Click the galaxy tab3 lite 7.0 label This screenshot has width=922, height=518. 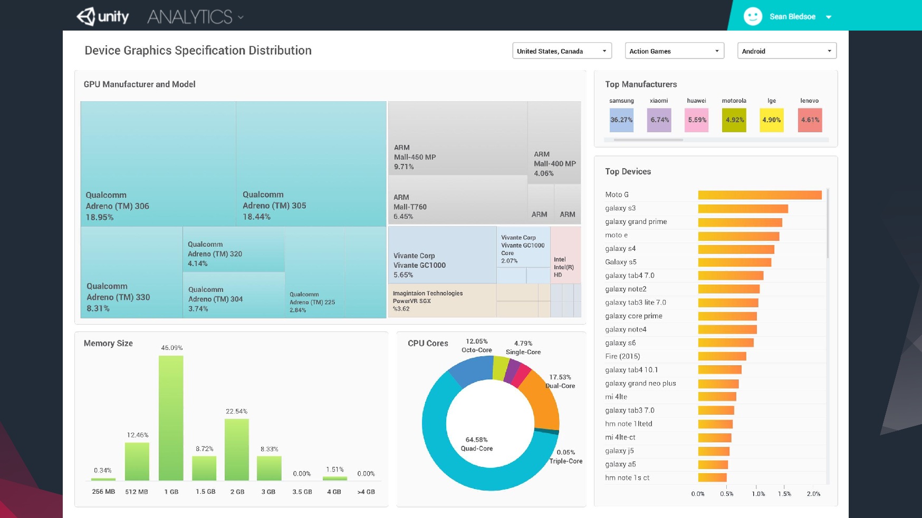point(636,302)
